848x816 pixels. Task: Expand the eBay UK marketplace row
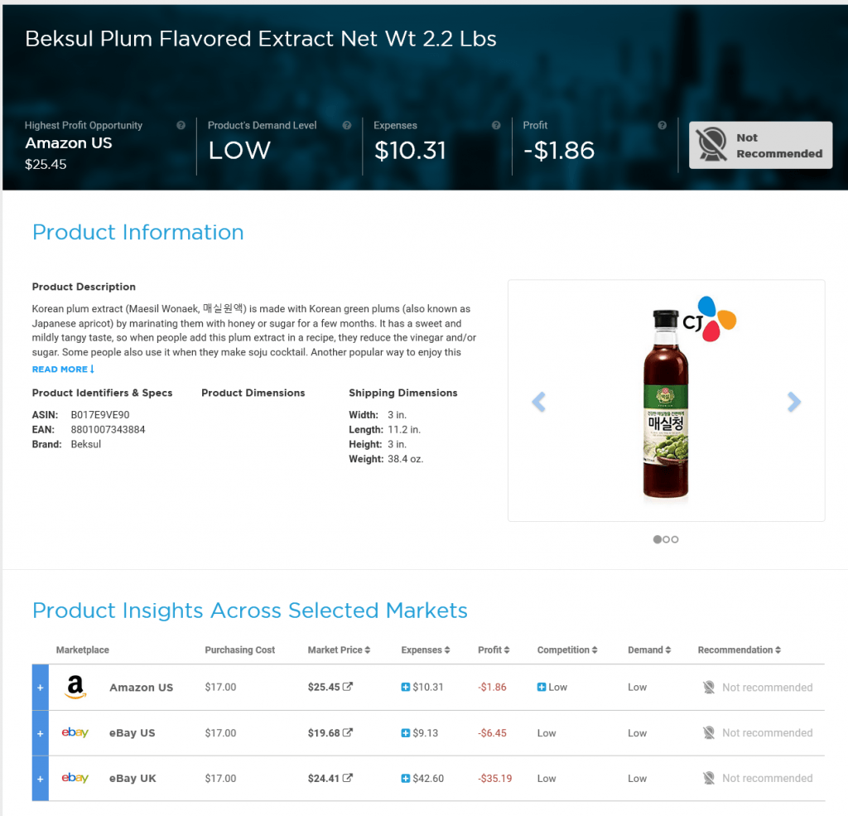tap(40, 780)
